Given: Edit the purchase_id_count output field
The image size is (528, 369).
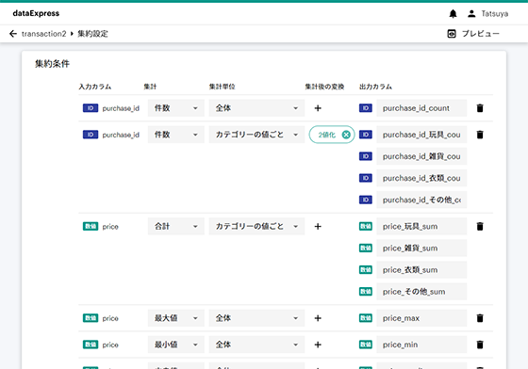Looking at the screenshot, I should pos(421,108).
